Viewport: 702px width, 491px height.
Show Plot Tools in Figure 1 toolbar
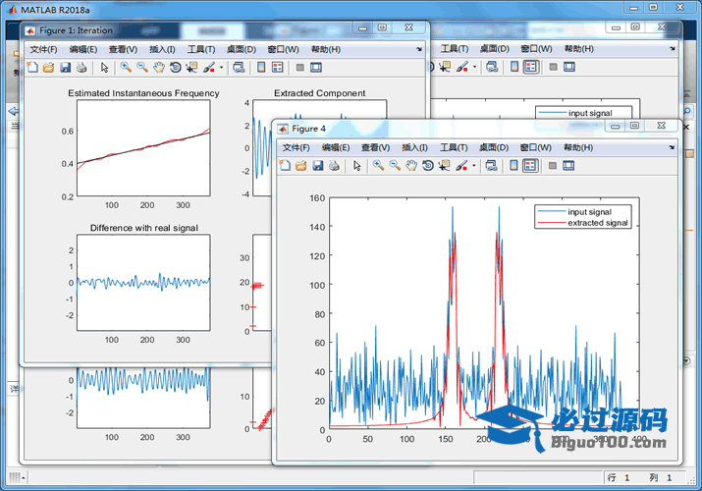[x=316, y=68]
